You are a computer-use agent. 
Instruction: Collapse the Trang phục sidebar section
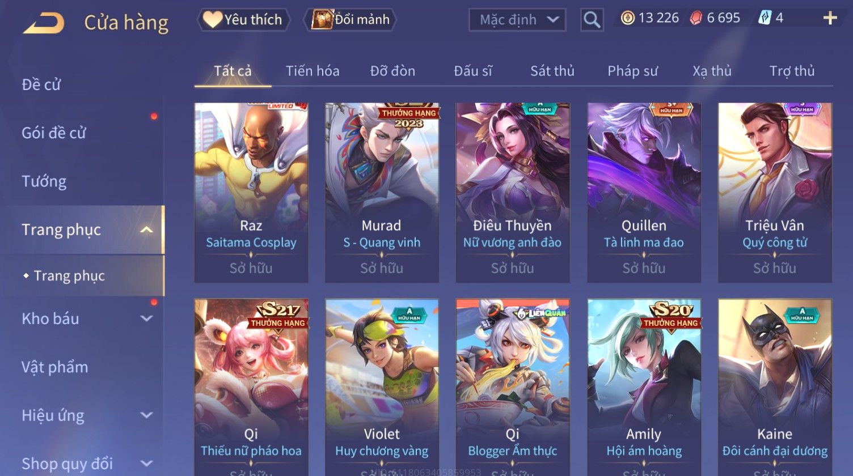146,229
